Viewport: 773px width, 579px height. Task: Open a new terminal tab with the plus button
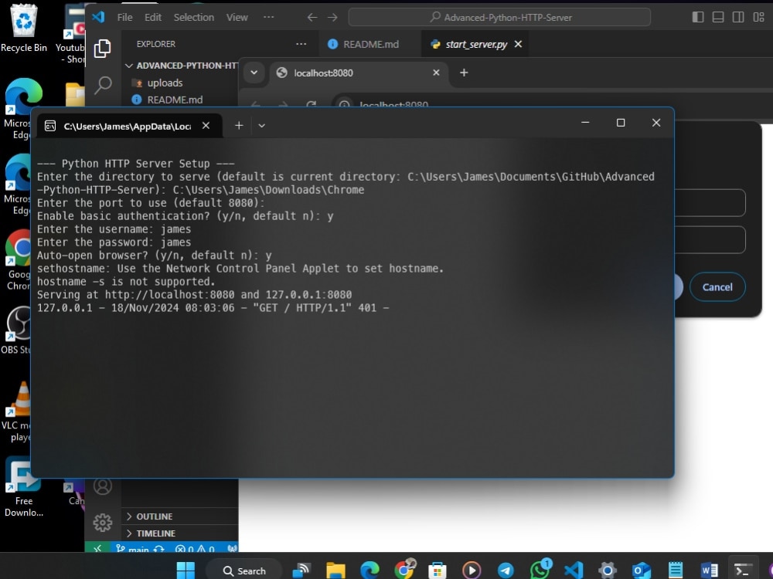[239, 124]
